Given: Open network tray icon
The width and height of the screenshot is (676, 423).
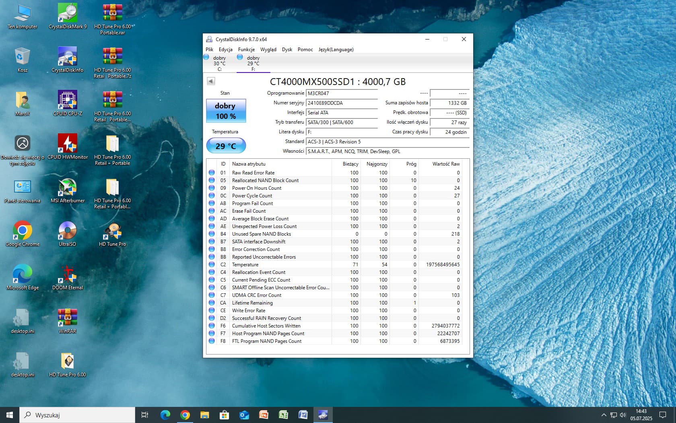Looking at the screenshot, I should click(x=613, y=415).
